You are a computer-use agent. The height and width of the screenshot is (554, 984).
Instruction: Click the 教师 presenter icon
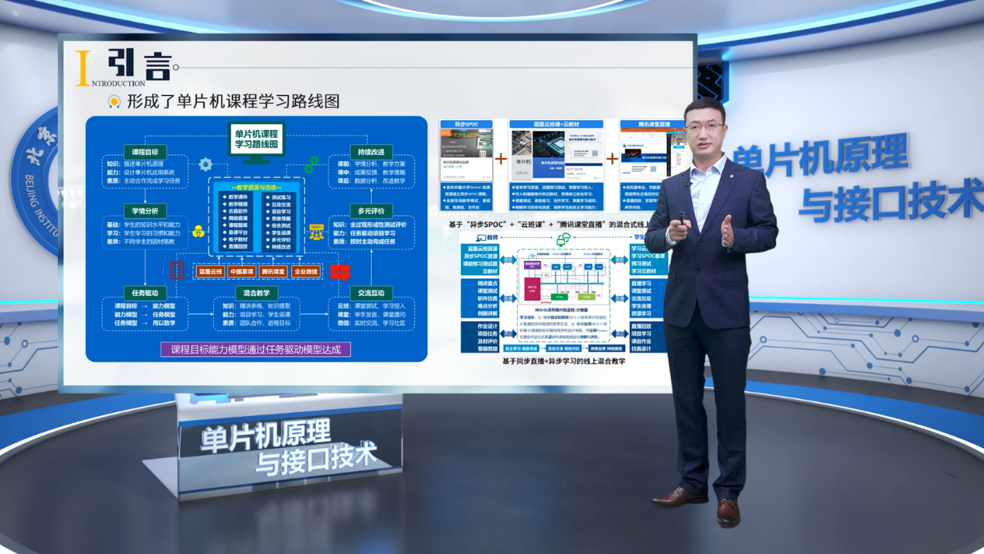tap(482, 238)
